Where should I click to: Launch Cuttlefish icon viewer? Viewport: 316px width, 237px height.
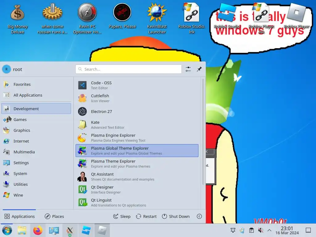coord(137,98)
